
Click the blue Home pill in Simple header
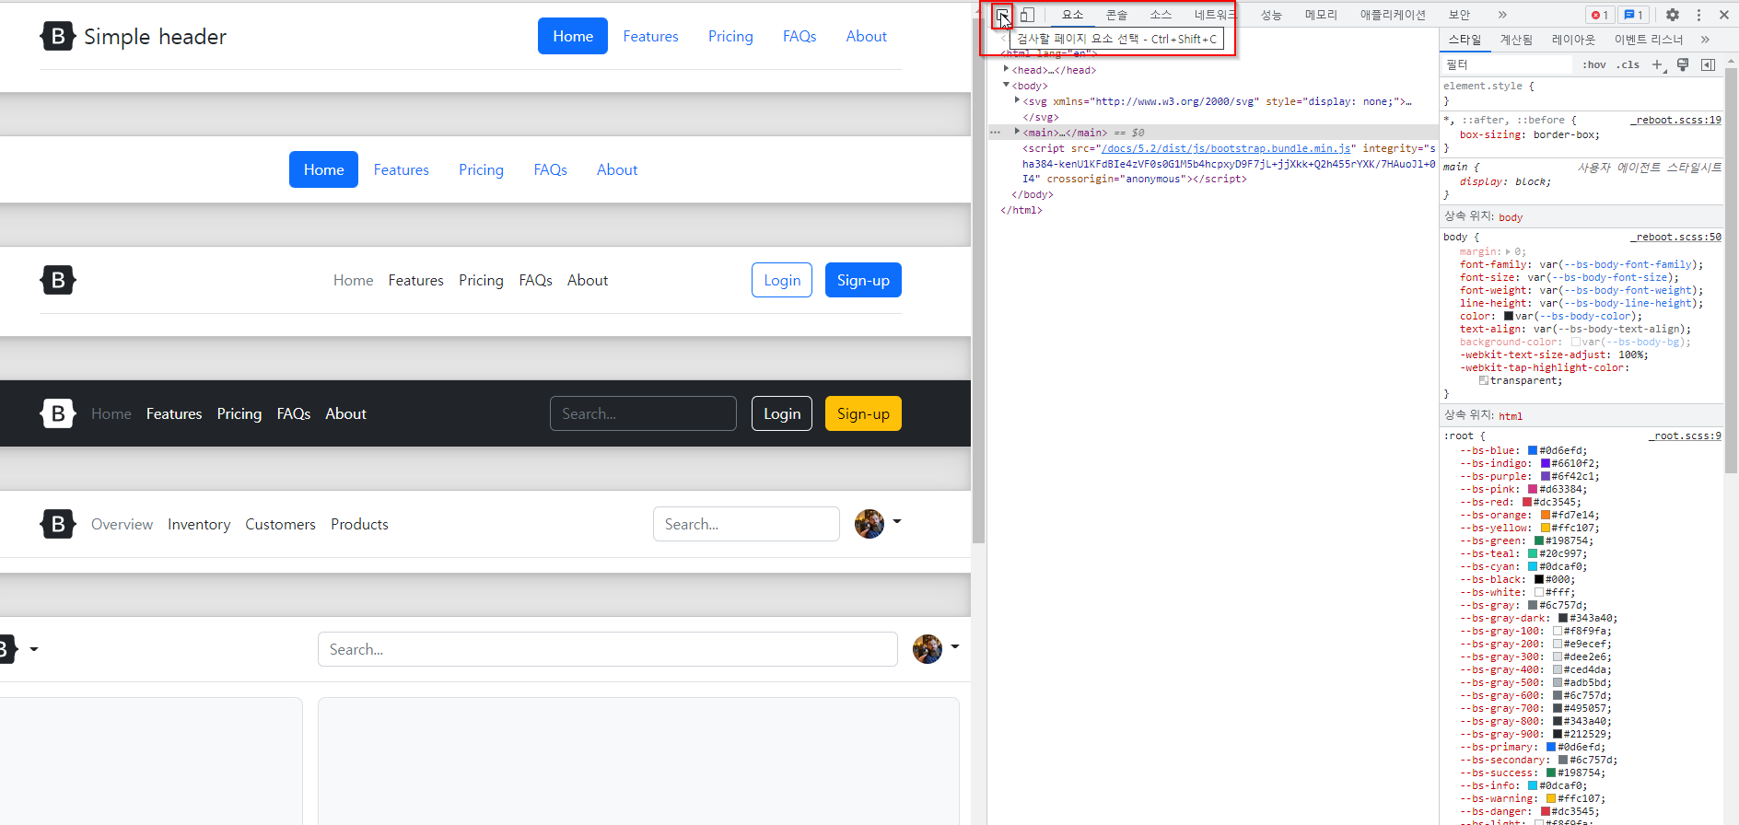[573, 36]
